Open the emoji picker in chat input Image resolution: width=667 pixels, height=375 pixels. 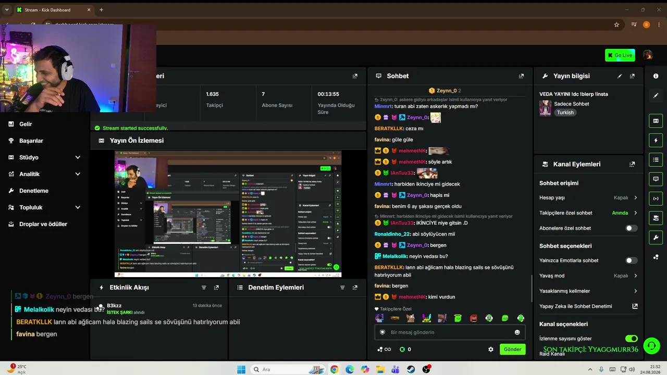[x=517, y=332]
